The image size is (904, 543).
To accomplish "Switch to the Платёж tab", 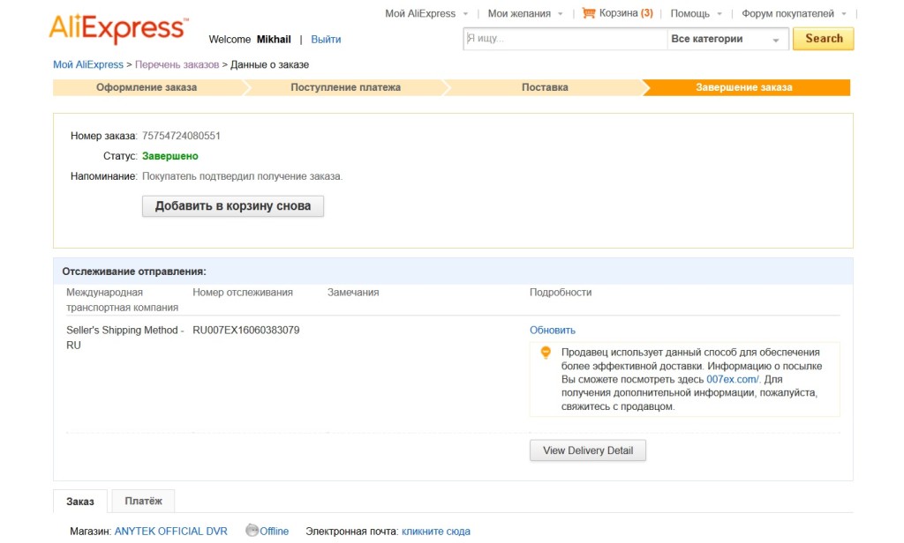I will [x=144, y=501].
